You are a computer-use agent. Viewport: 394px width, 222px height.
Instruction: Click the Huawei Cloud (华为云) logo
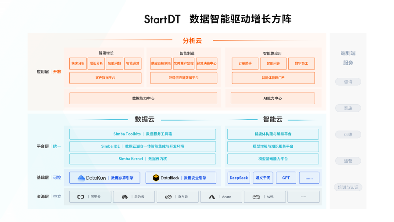125,197
